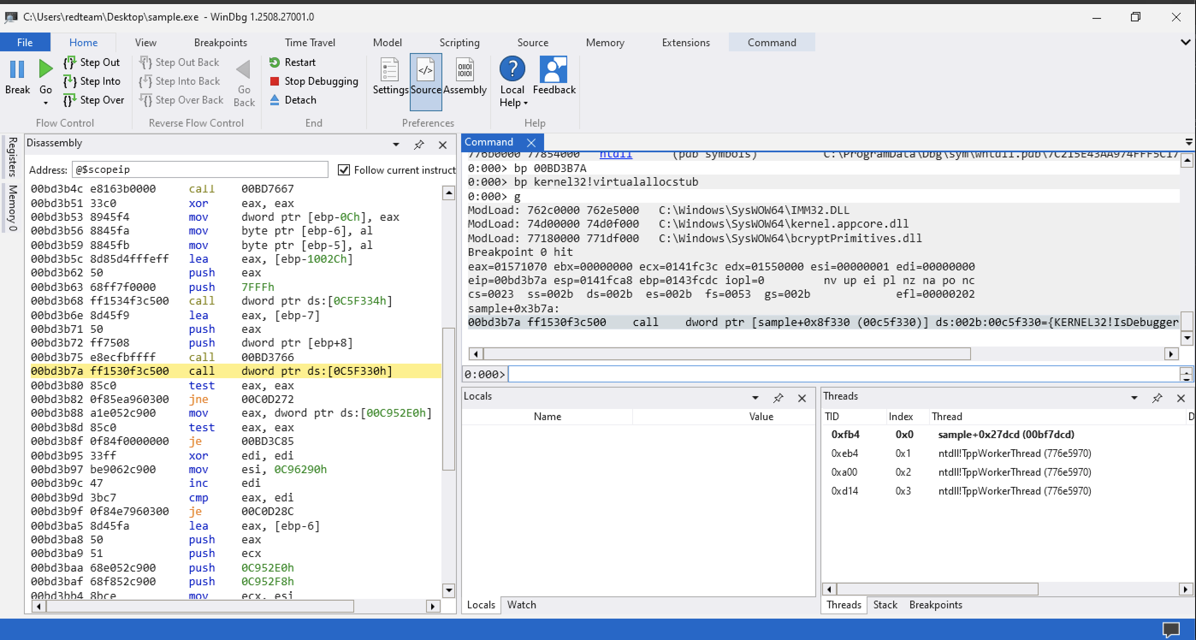Click the Address input field
1196x640 pixels.
click(200, 169)
